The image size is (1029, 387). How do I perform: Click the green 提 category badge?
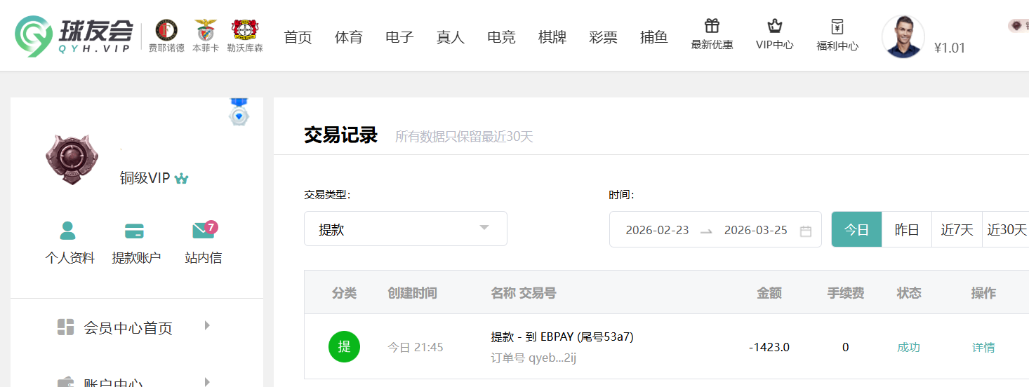tap(344, 347)
